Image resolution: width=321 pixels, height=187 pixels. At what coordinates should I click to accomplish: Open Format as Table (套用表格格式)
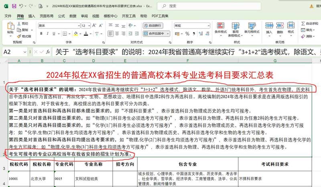[236, 29]
